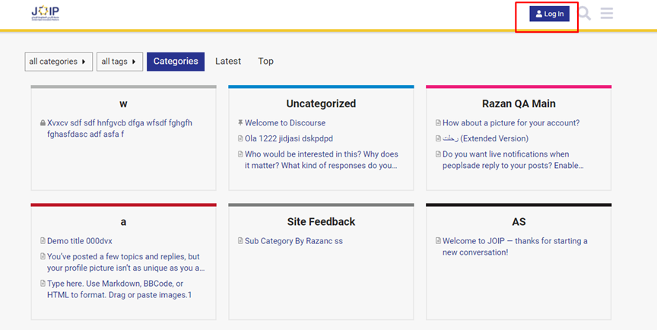Click the Log In button
Viewport: 657px width, 330px height.
pyautogui.click(x=549, y=14)
